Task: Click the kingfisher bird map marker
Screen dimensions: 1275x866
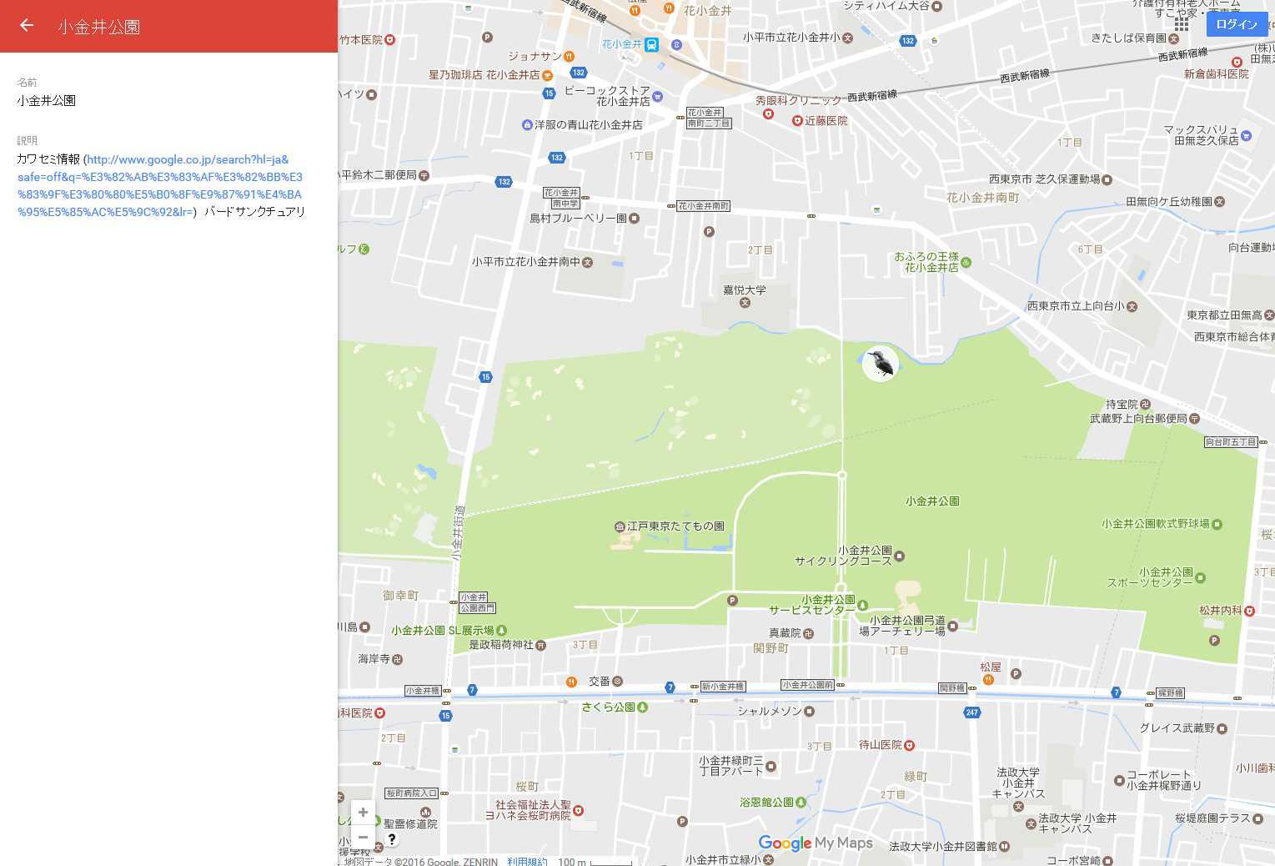Action: tap(880, 364)
